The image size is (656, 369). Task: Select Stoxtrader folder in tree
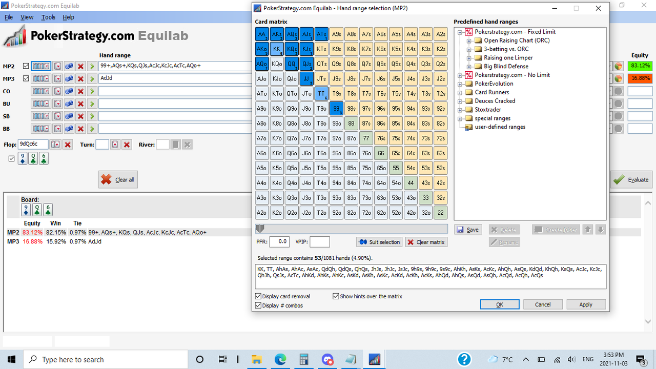point(488,110)
